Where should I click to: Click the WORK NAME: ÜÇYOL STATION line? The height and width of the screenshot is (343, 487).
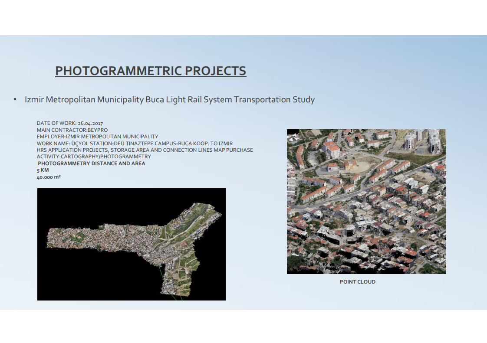[135, 143]
